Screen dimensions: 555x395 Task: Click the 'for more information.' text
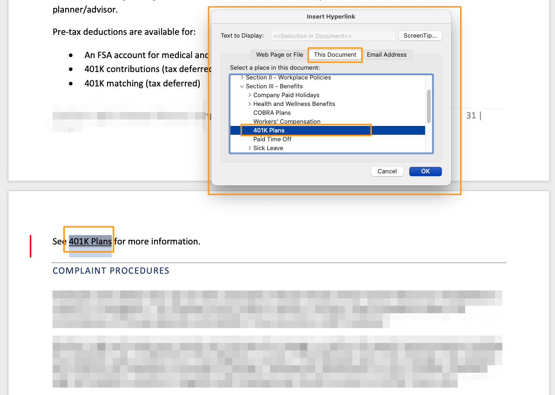(x=157, y=241)
